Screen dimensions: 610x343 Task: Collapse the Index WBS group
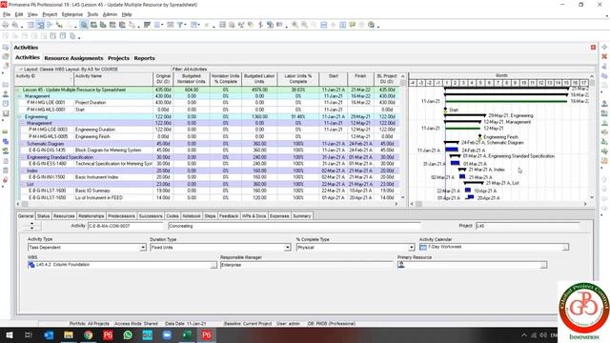pyautogui.click(x=22, y=171)
